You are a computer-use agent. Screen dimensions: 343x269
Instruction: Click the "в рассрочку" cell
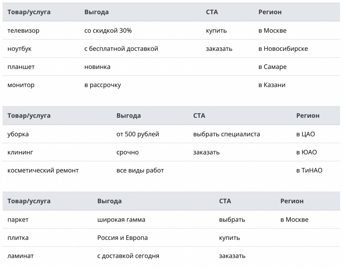103,85
